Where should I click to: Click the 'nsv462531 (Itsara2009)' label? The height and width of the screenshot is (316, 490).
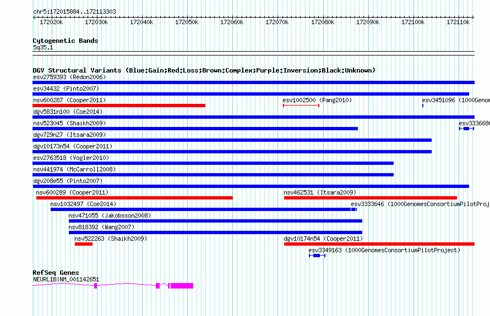pyautogui.click(x=320, y=192)
